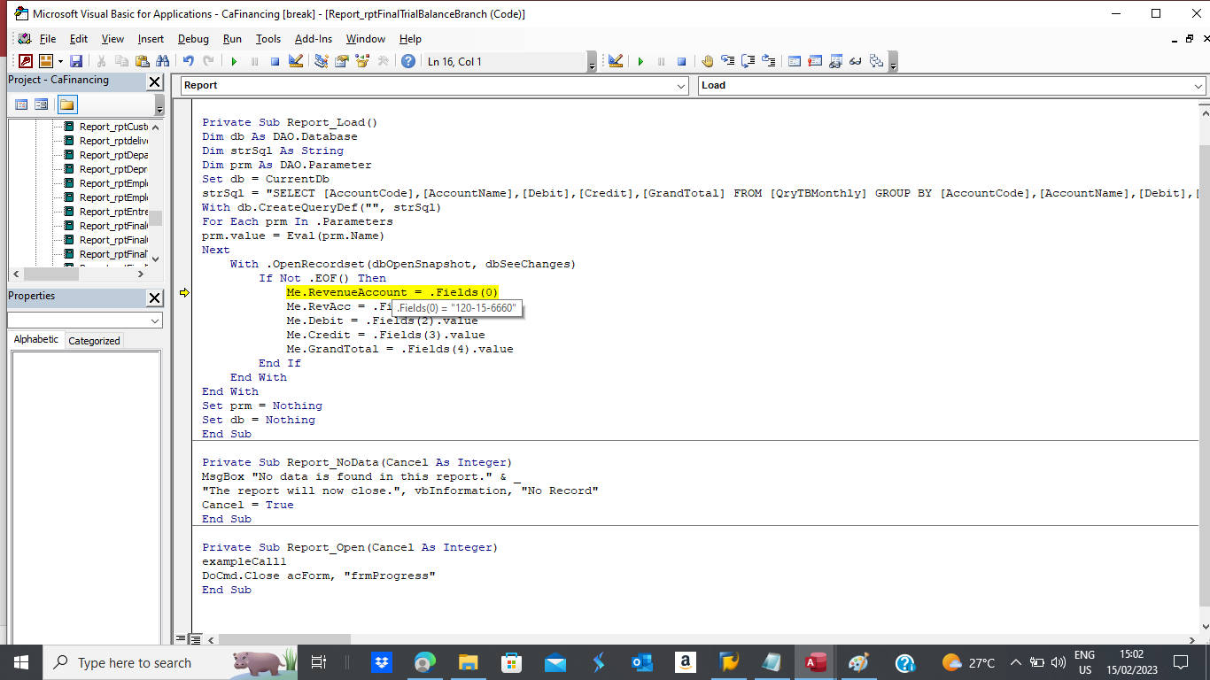Open the Call Stack icon

[876, 61]
